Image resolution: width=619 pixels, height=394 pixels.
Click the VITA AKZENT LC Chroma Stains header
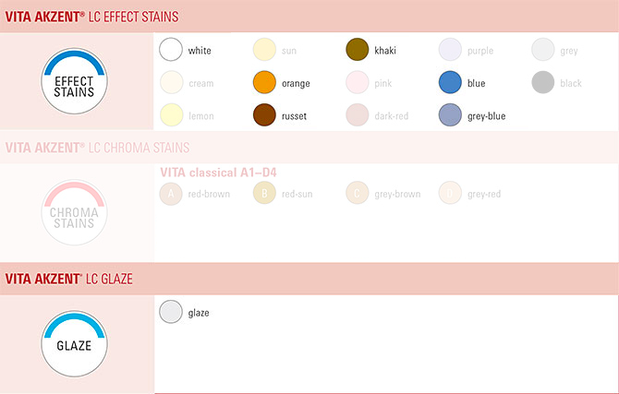click(97, 148)
